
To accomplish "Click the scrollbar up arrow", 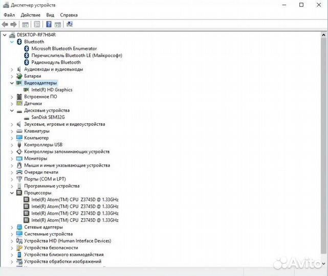I will (323, 35).
